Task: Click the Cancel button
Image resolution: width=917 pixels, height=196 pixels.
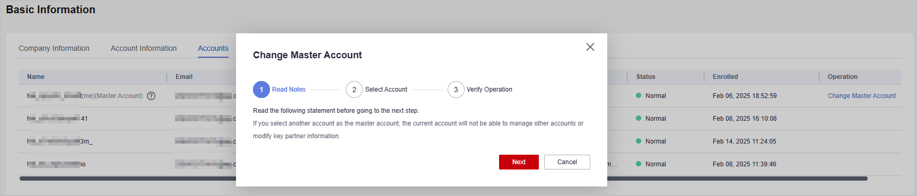Action: tap(567, 162)
